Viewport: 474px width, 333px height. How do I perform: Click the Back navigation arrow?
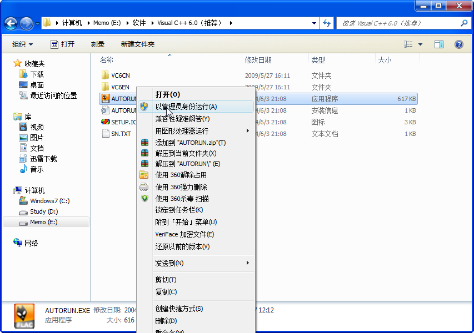point(11,23)
